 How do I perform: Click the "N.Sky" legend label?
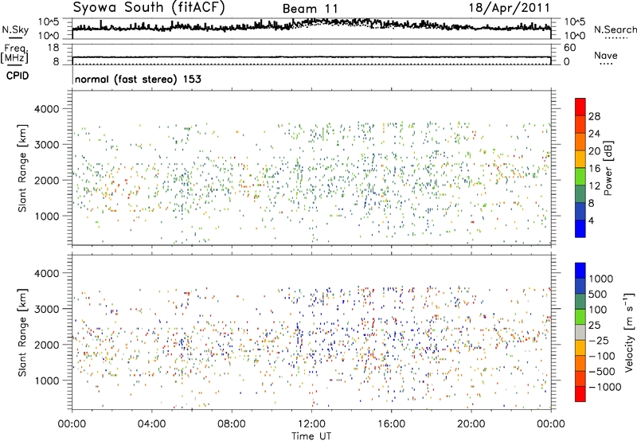[15, 29]
